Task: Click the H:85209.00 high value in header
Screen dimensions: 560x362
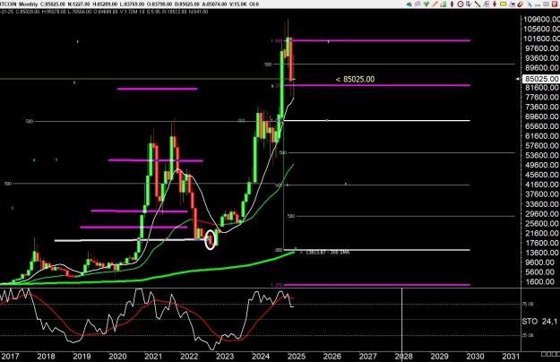Action: coord(107,4)
